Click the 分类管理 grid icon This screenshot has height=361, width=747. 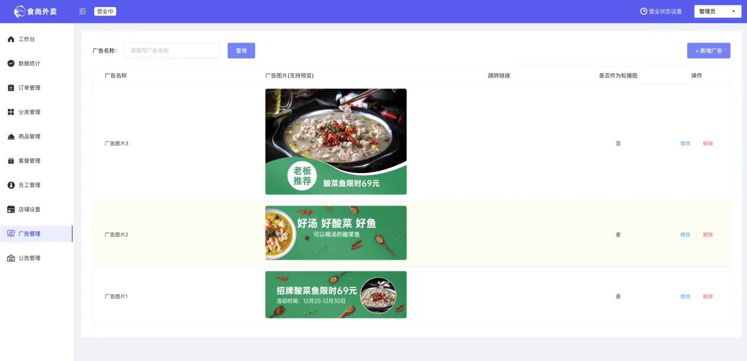pyautogui.click(x=11, y=112)
